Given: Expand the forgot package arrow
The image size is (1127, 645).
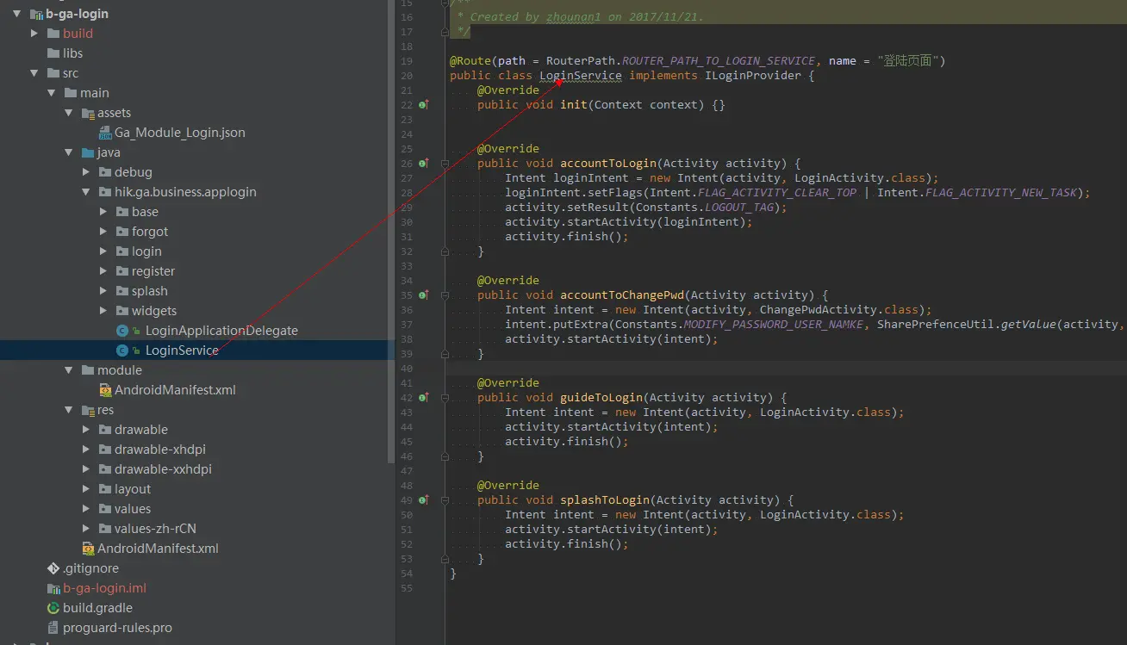Looking at the screenshot, I should click(x=103, y=232).
